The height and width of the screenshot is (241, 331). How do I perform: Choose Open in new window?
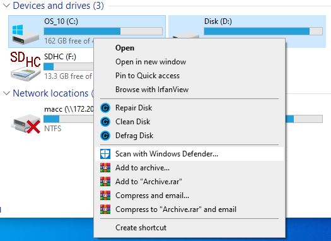pos(189,62)
